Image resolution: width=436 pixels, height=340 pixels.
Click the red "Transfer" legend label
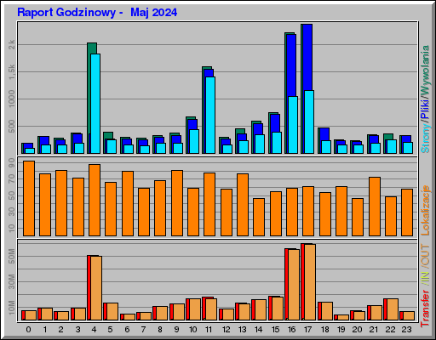(425, 309)
